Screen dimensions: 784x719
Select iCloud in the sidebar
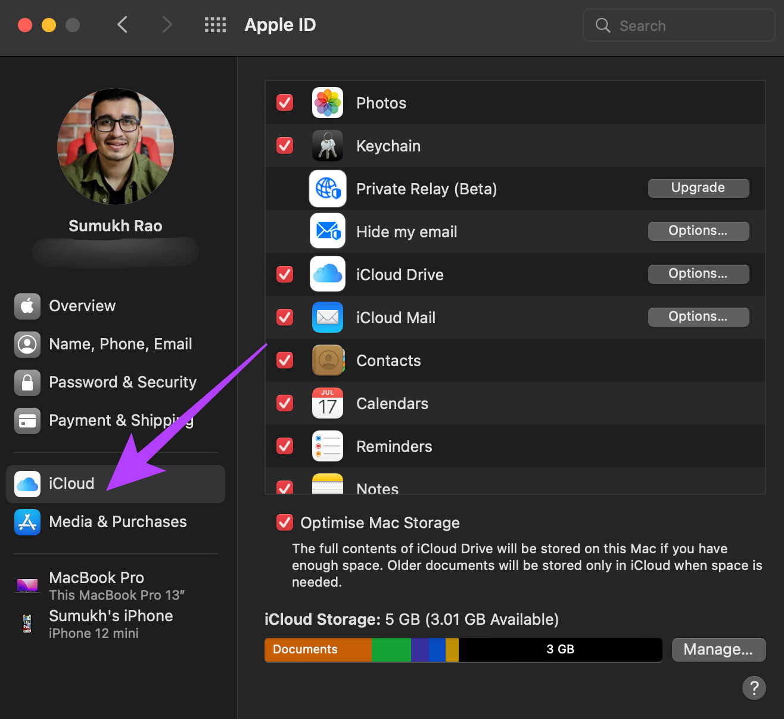(116, 484)
